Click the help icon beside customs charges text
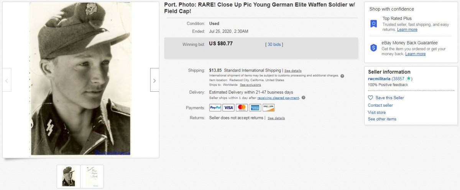 (x=342, y=76)
